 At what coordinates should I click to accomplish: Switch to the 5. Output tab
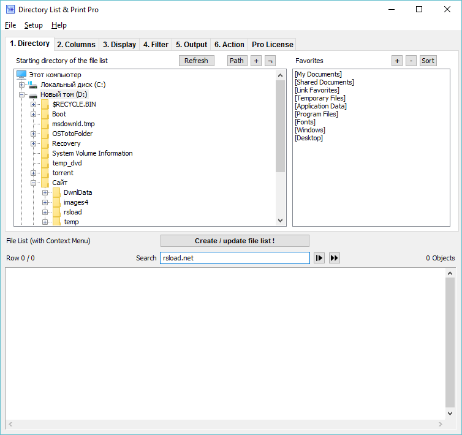click(x=191, y=45)
